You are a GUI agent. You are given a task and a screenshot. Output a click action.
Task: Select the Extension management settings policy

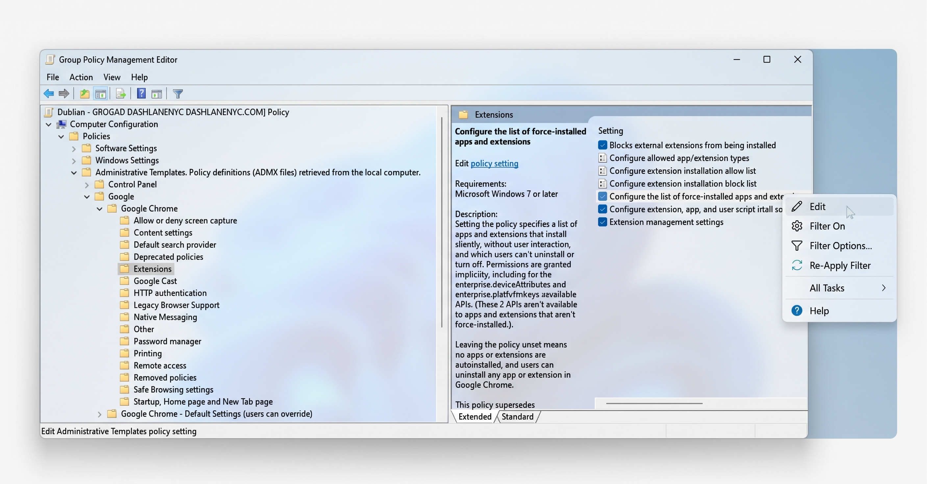pos(660,222)
